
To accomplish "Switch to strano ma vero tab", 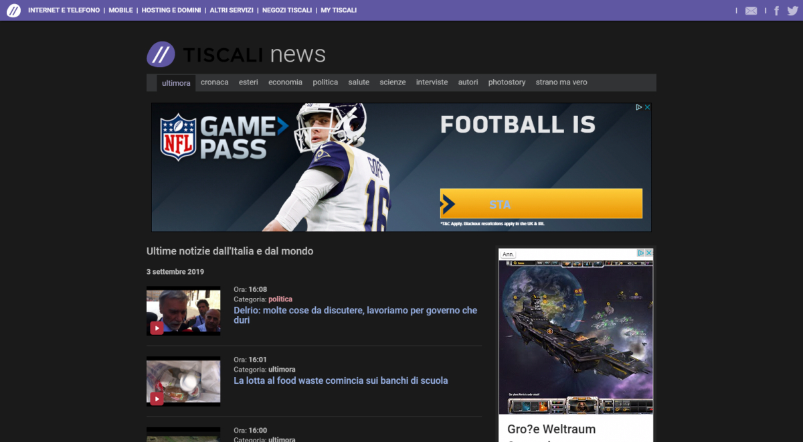I will click(561, 82).
